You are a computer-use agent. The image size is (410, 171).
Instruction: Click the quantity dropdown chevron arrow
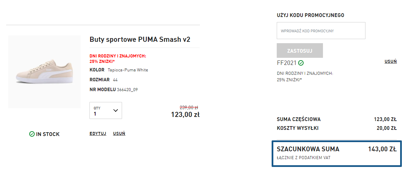click(x=115, y=110)
